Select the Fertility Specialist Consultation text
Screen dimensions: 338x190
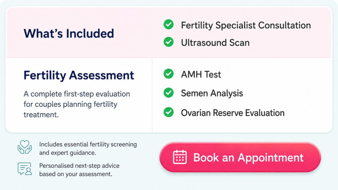(x=246, y=25)
